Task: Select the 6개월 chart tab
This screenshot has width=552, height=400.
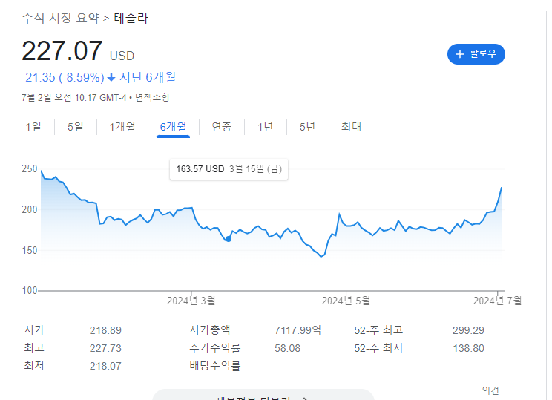Action: pos(173,127)
